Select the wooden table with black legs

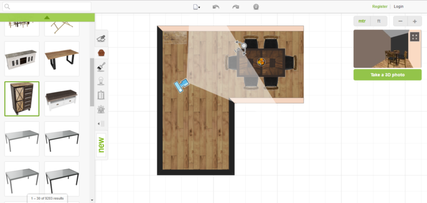tap(62, 59)
